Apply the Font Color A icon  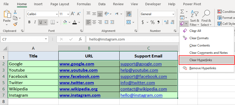coord(75,22)
